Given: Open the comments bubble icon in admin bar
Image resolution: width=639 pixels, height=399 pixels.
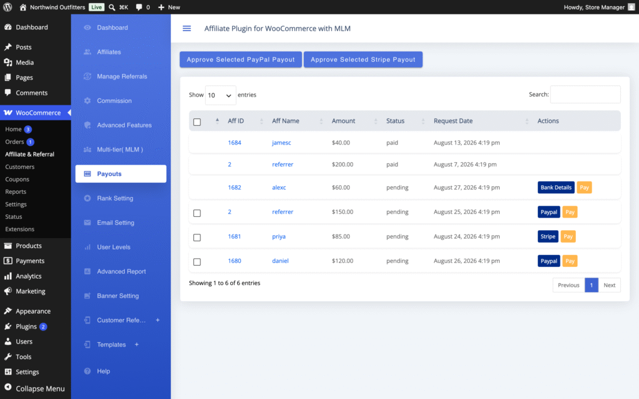Looking at the screenshot, I should tap(139, 7).
